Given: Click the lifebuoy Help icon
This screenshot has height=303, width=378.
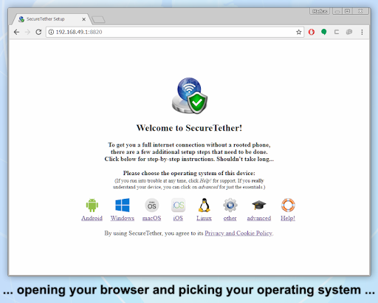Looking at the screenshot, I should click(x=288, y=205).
